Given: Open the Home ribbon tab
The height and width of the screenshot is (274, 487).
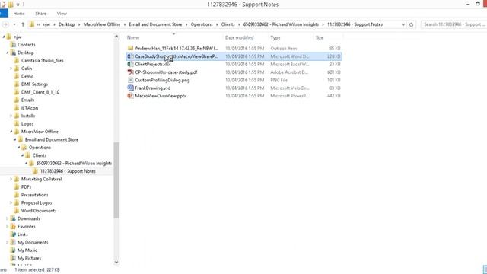Looking at the screenshot, I should click(x=19, y=14).
